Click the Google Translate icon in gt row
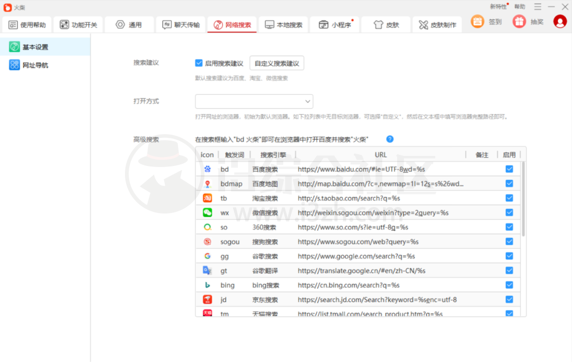Image resolution: width=572 pixels, height=362 pixels. [207, 271]
